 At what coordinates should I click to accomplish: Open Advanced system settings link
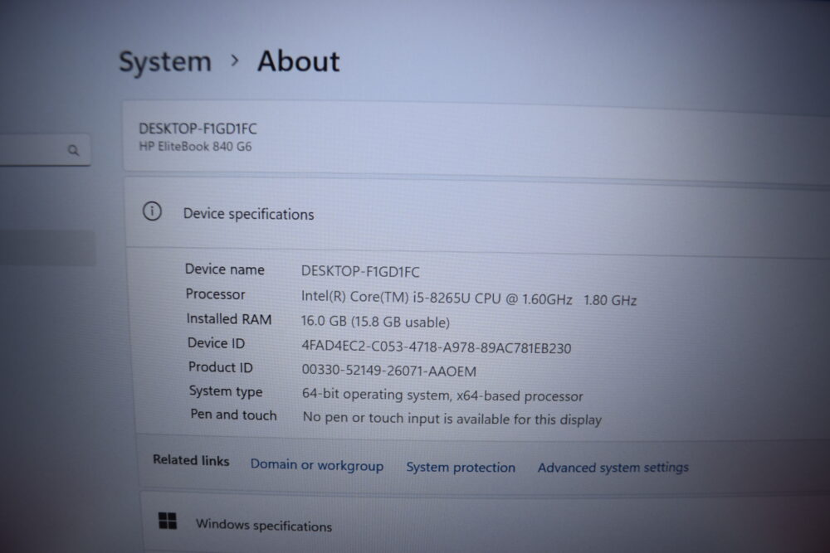pyautogui.click(x=613, y=468)
